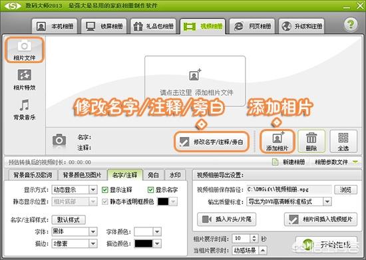The image size is (366, 260).
Task: Click the add photo placeholder icon in center
Action: click(195, 74)
